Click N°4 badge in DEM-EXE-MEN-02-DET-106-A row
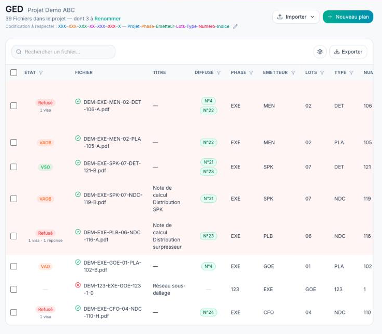This screenshot has width=382, height=334. (x=208, y=101)
